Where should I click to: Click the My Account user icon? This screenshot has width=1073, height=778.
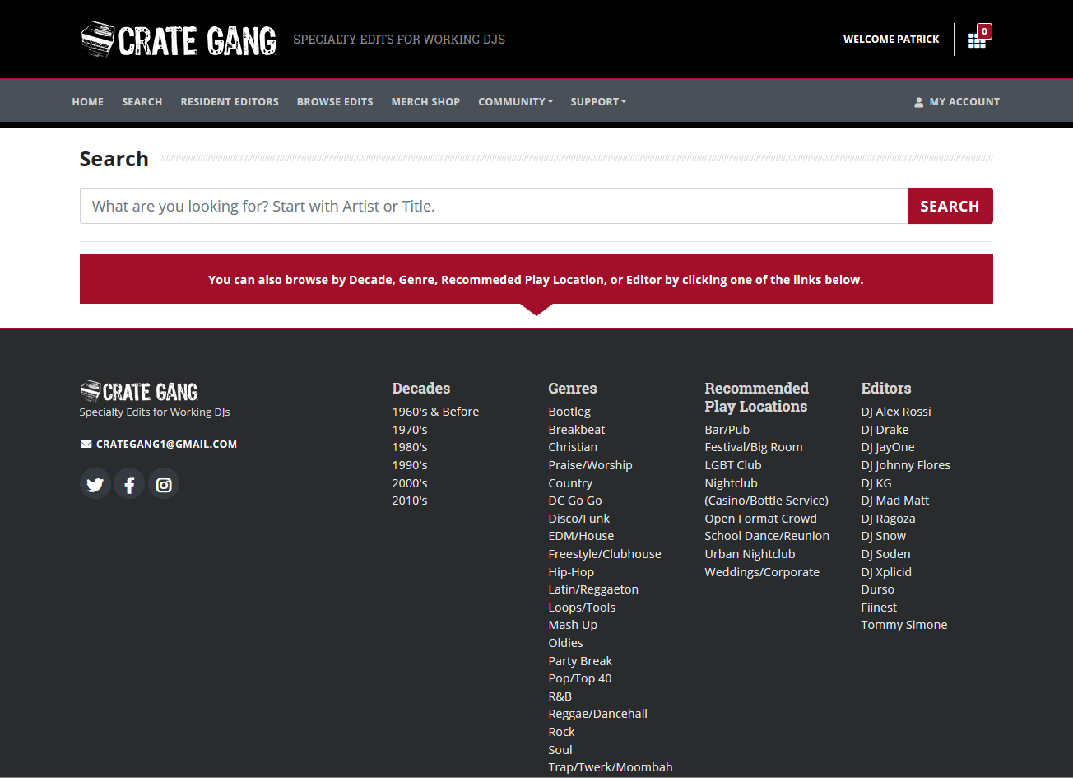(919, 102)
